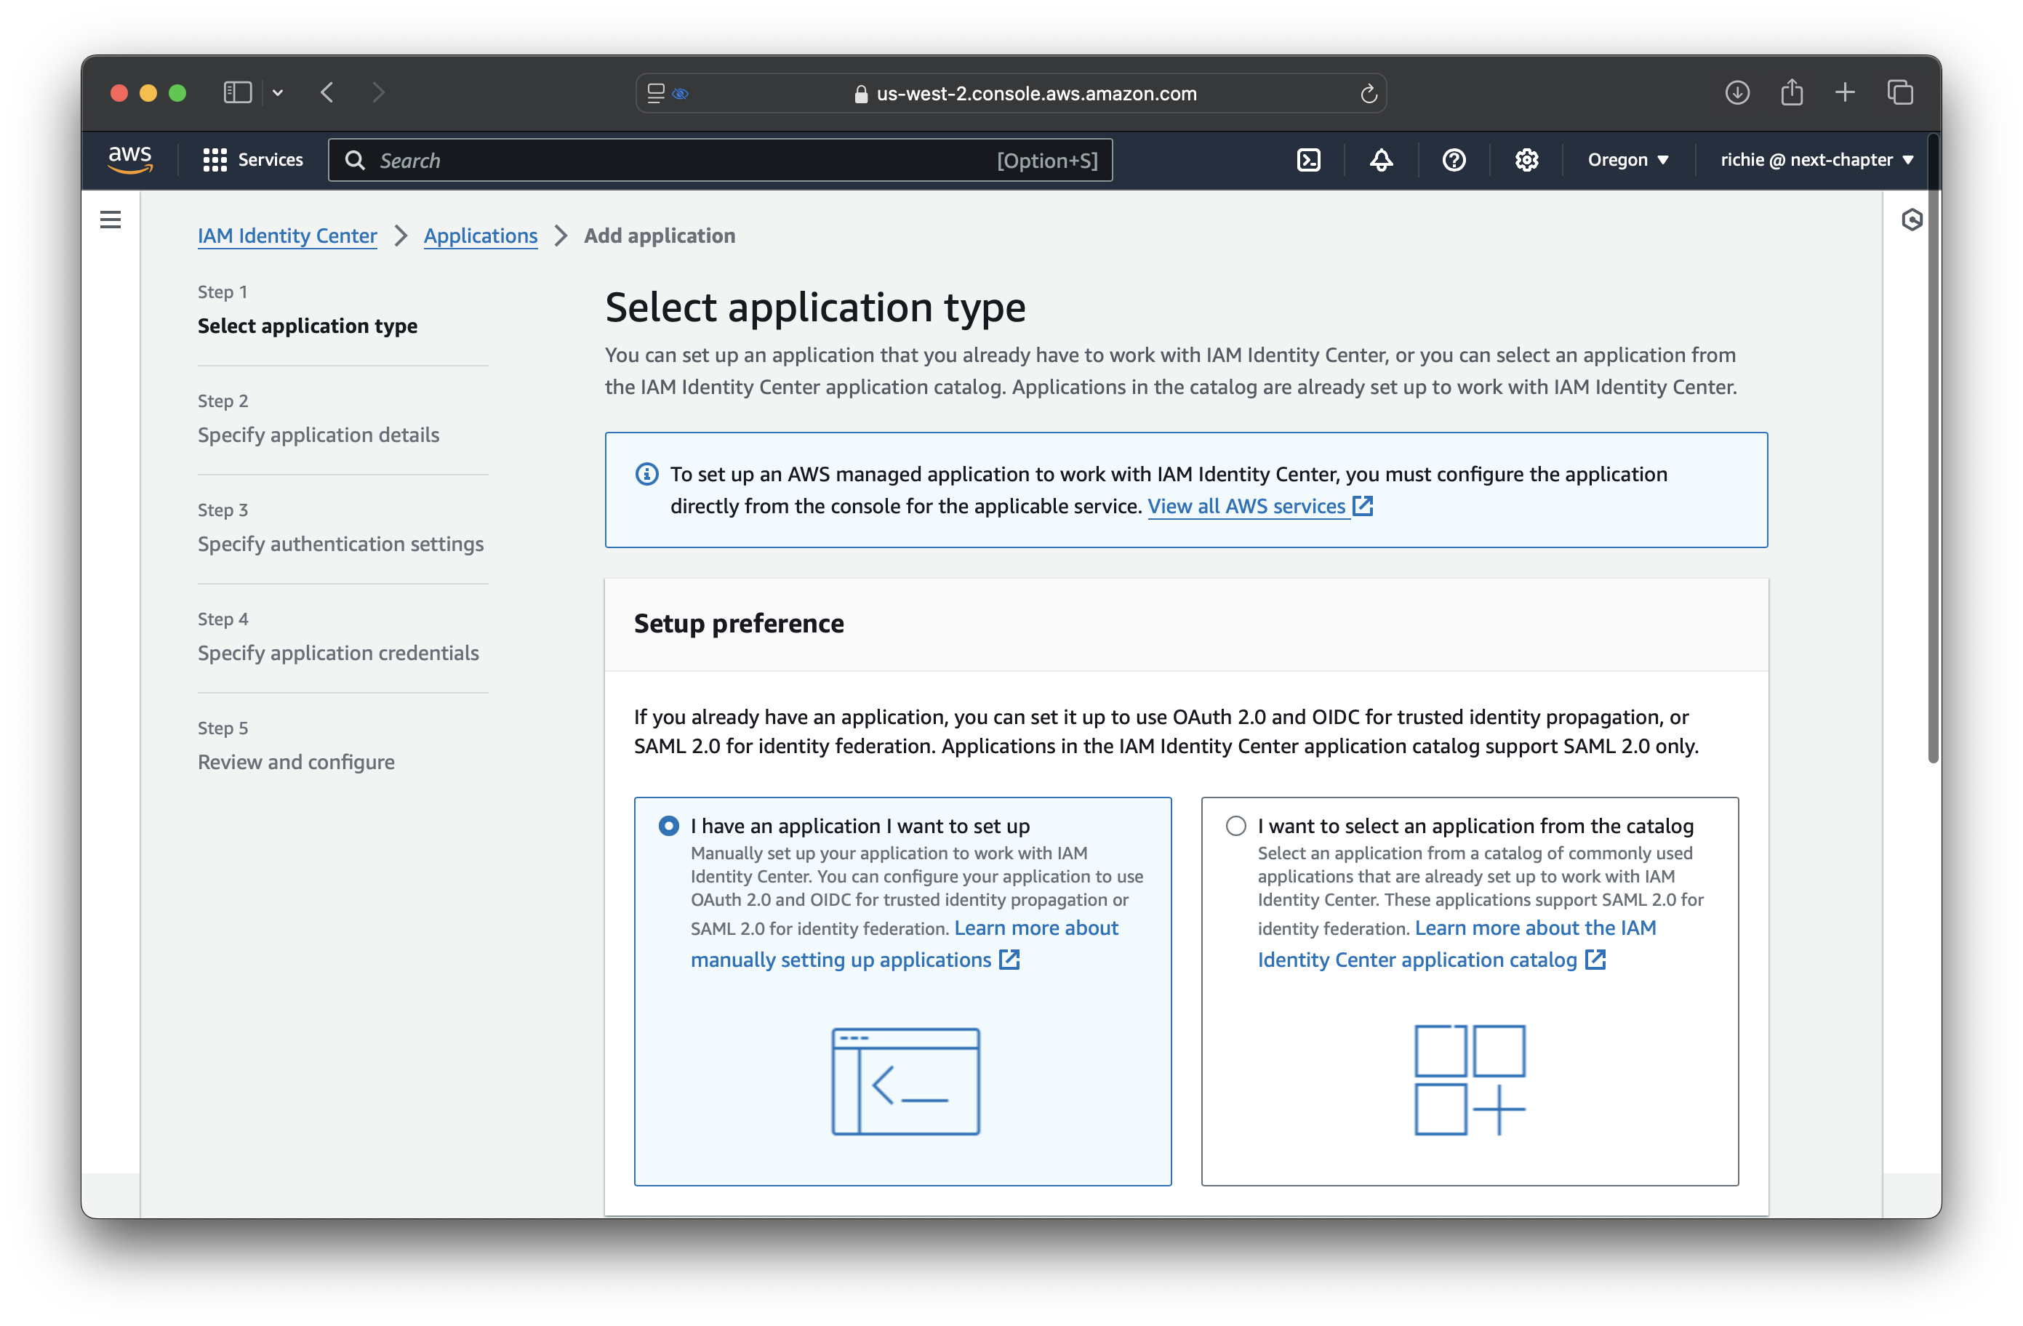Image resolution: width=2023 pixels, height=1326 pixels.
Task: Click the AWS search input field
Action: 720,161
